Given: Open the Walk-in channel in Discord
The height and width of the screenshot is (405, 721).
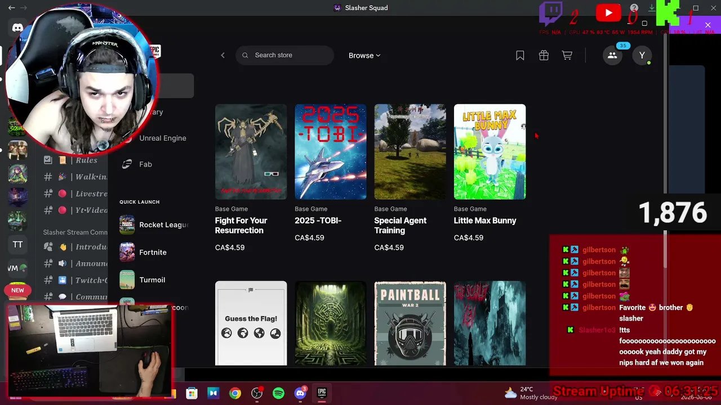Looking at the screenshot, I should point(75,177).
